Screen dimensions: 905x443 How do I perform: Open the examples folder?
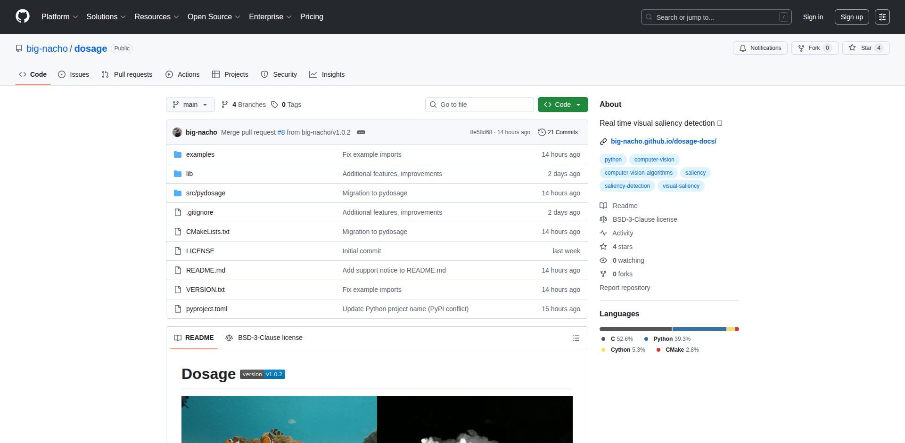pos(200,154)
